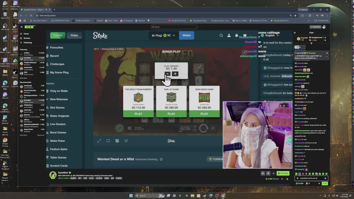Open live stats chart icon
354x199 pixels.
tap(117, 141)
